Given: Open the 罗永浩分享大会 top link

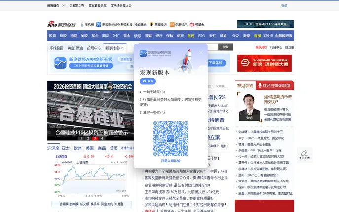Looking at the screenshot, I should pyautogui.click(x=121, y=6).
